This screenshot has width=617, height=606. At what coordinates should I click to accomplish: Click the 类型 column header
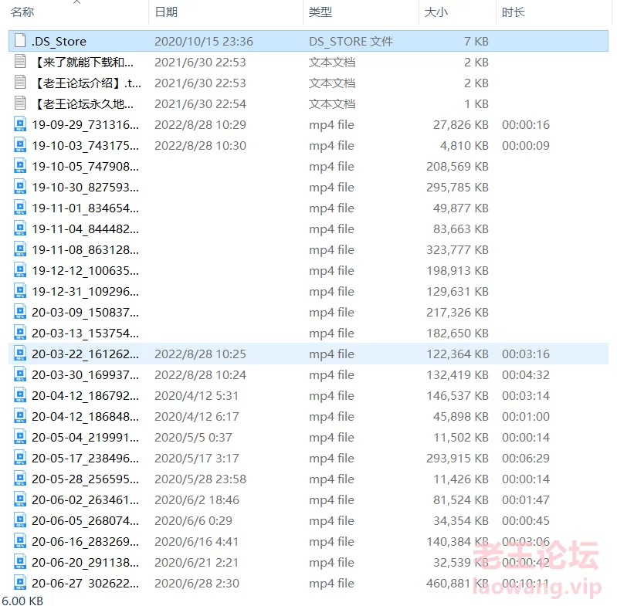[320, 12]
